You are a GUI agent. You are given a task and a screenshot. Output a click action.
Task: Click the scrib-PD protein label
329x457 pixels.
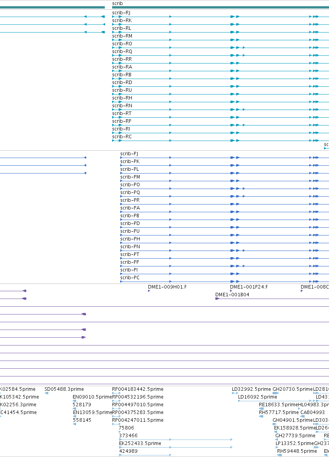pyautogui.click(x=130, y=223)
